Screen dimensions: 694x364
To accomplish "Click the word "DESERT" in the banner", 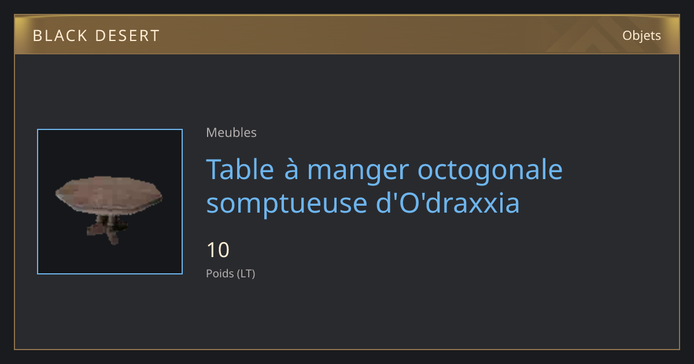I will point(127,36).
